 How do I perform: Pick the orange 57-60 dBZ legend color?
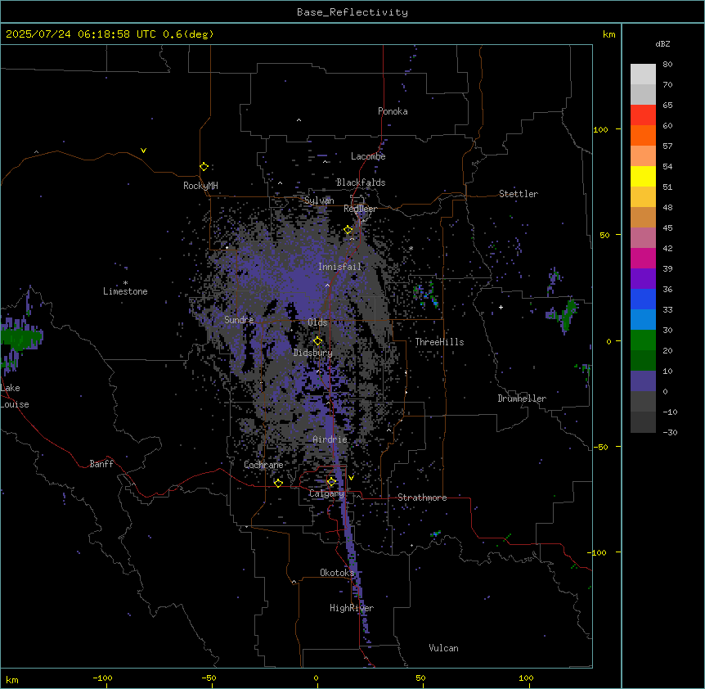643,135
